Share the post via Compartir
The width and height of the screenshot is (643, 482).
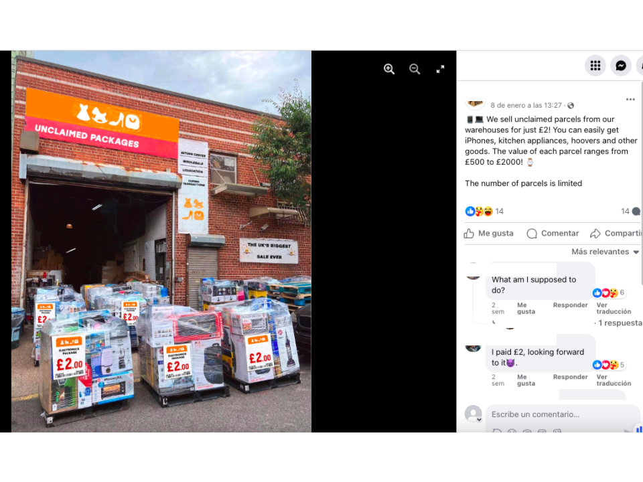pyautogui.click(x=616, y=233)
